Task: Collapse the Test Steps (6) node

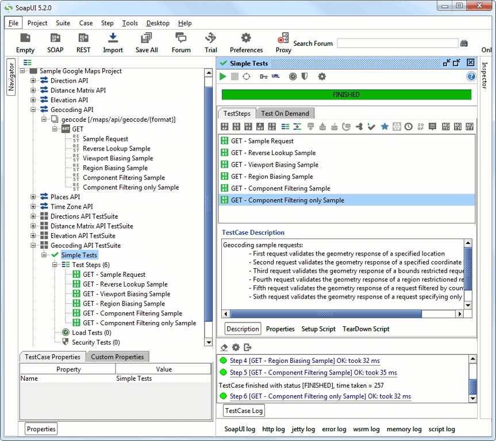Action: [x=55, y=265]
